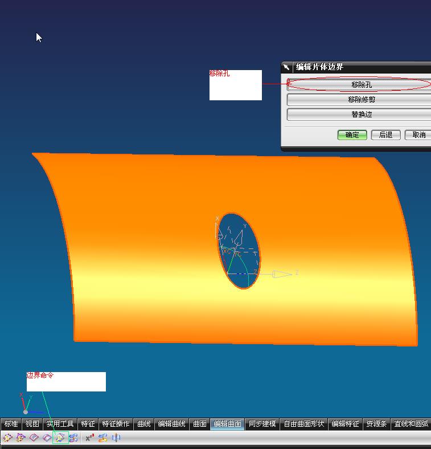Click the blue vertical arrow reverse normal icon

click(x=116, y=438)
